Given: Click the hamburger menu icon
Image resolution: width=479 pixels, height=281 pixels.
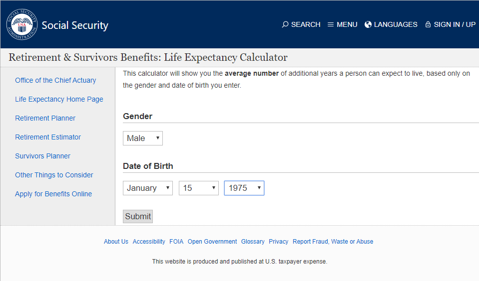Looking at the screenshot, I should [x=331, y=24].
